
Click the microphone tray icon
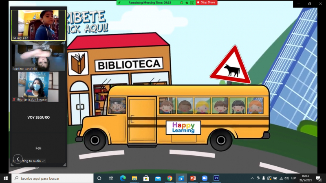click(x=263, y=178)
